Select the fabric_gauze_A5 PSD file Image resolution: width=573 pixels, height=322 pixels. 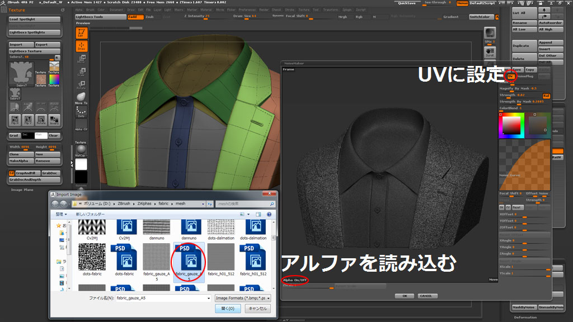pos(189,262)
